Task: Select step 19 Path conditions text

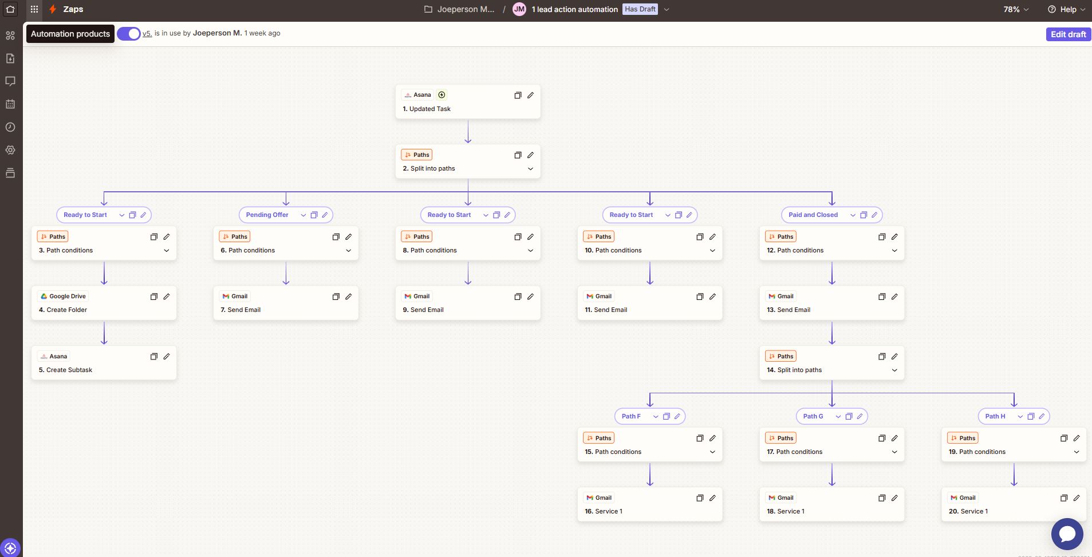Action: point(977,452)
